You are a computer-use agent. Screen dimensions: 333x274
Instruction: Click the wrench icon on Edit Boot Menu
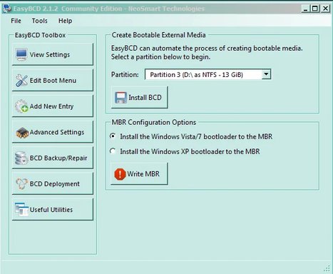coord(21,81)
